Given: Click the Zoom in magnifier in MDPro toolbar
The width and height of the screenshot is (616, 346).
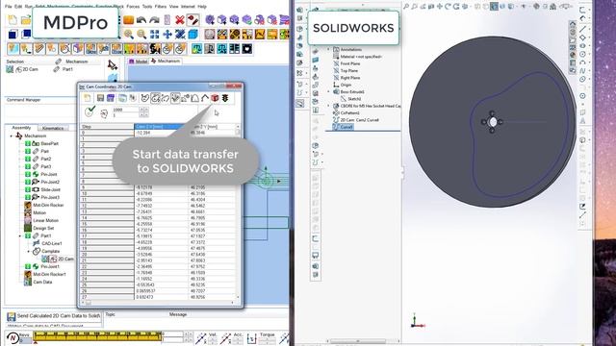Looking at the screenshot, I should click(129, 35).
